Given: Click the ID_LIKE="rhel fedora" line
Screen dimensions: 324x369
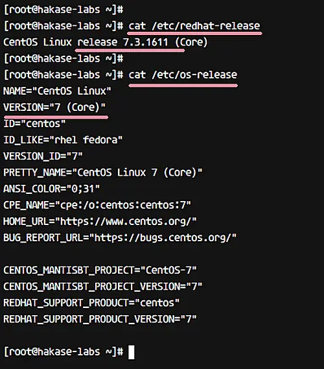Looking at the screenshot, I should [x=63, y=140].
